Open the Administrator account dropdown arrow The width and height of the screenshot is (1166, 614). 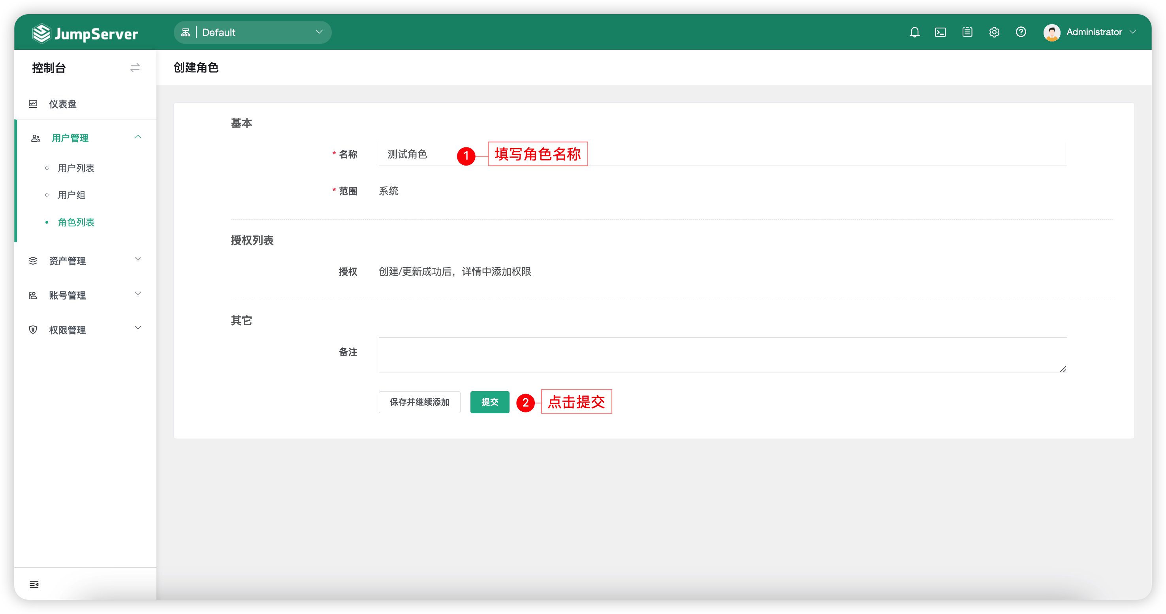1133,32
